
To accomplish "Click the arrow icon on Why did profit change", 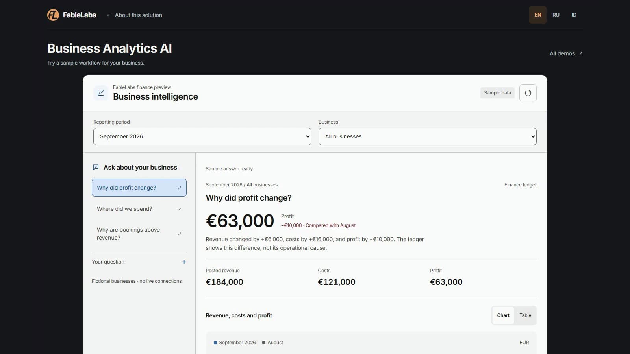I will tap(180, 188).
